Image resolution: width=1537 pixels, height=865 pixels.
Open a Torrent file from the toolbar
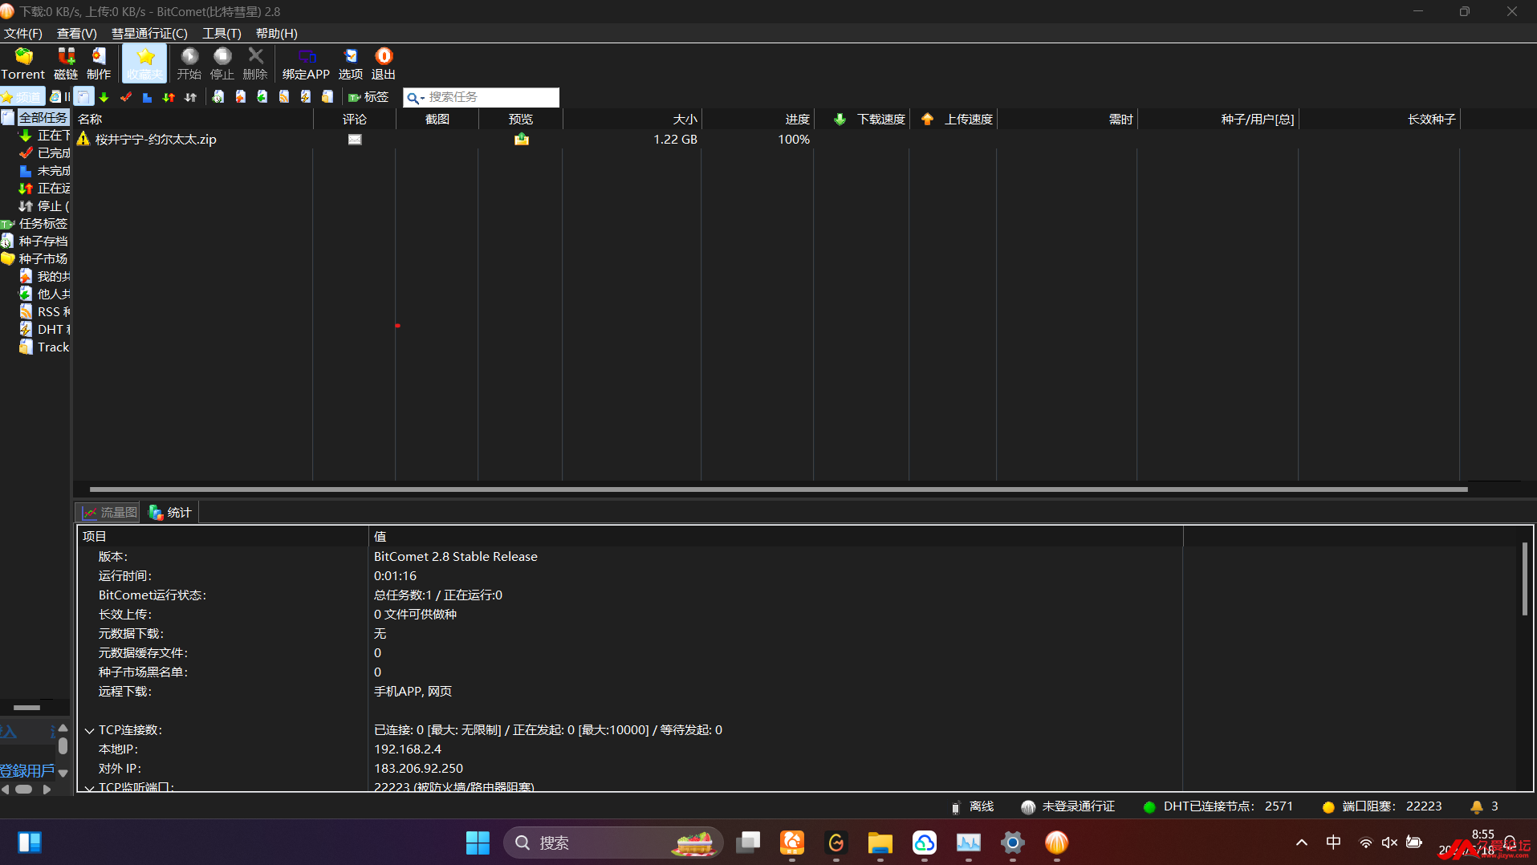click(23, 63)
